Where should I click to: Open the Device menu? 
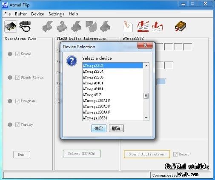(x=37, y=14)
